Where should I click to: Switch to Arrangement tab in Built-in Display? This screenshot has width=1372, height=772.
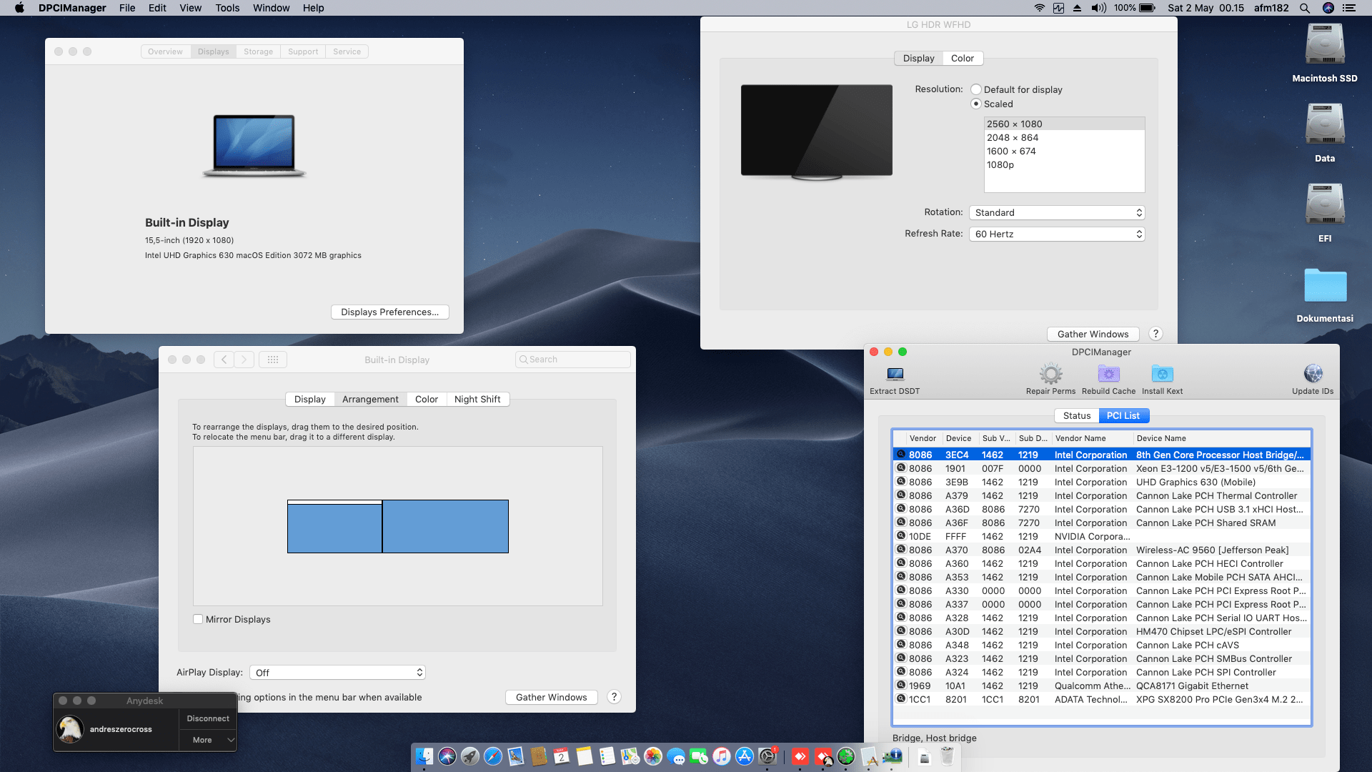pyautogui.click(x=370, y=399)
